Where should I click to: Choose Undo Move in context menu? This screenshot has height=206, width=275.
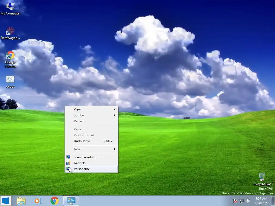point(91,141)
